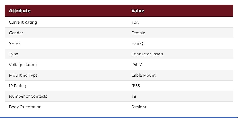Click the IP65 value

pyautogui.click(x=136, y=86)
